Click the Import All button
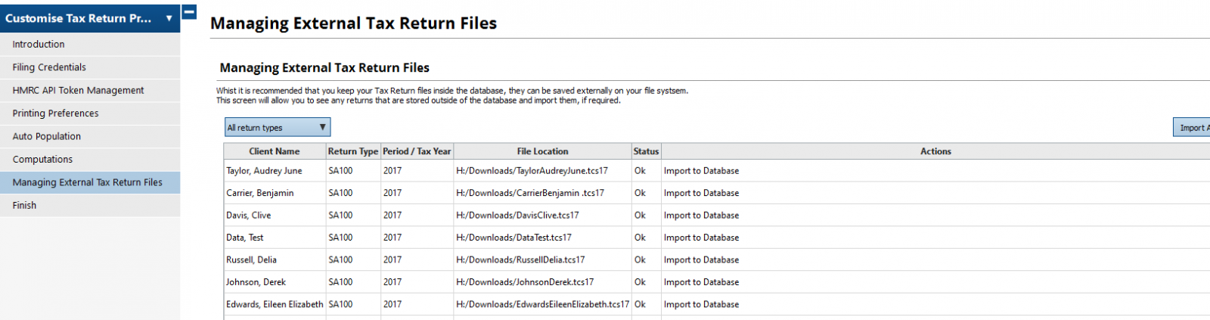 tap(1193, 128)
